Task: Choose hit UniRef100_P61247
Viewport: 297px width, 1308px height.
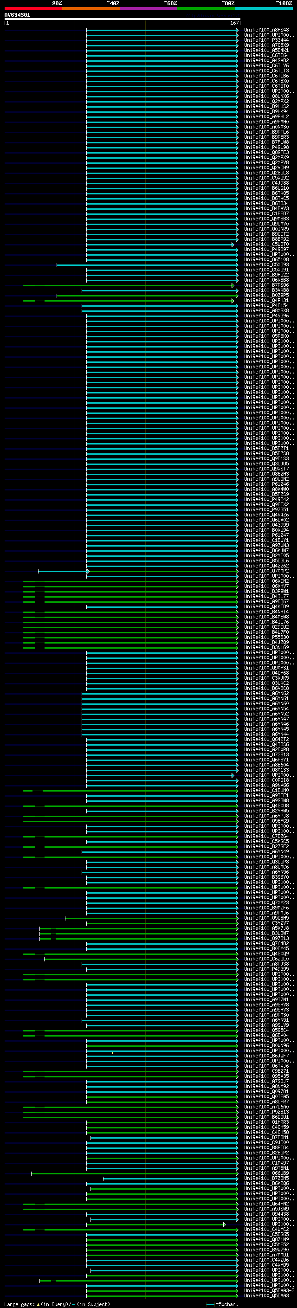Action: click(266, 535)
